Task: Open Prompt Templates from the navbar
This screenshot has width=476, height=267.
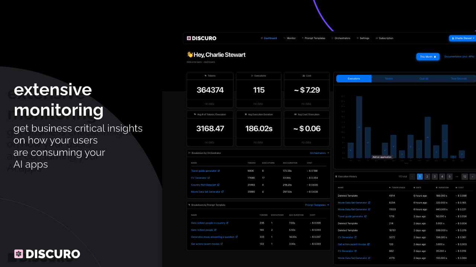Action: point(313,38)
